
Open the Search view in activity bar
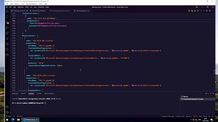tap(7, 17)
